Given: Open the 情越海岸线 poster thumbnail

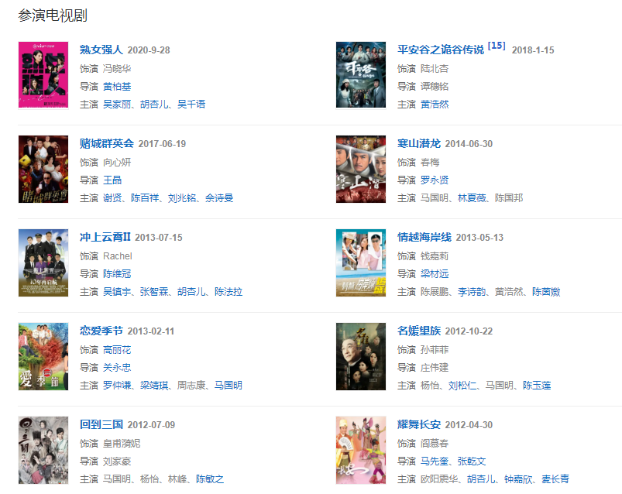Looking at the screenshot, I should coord(361,262).
